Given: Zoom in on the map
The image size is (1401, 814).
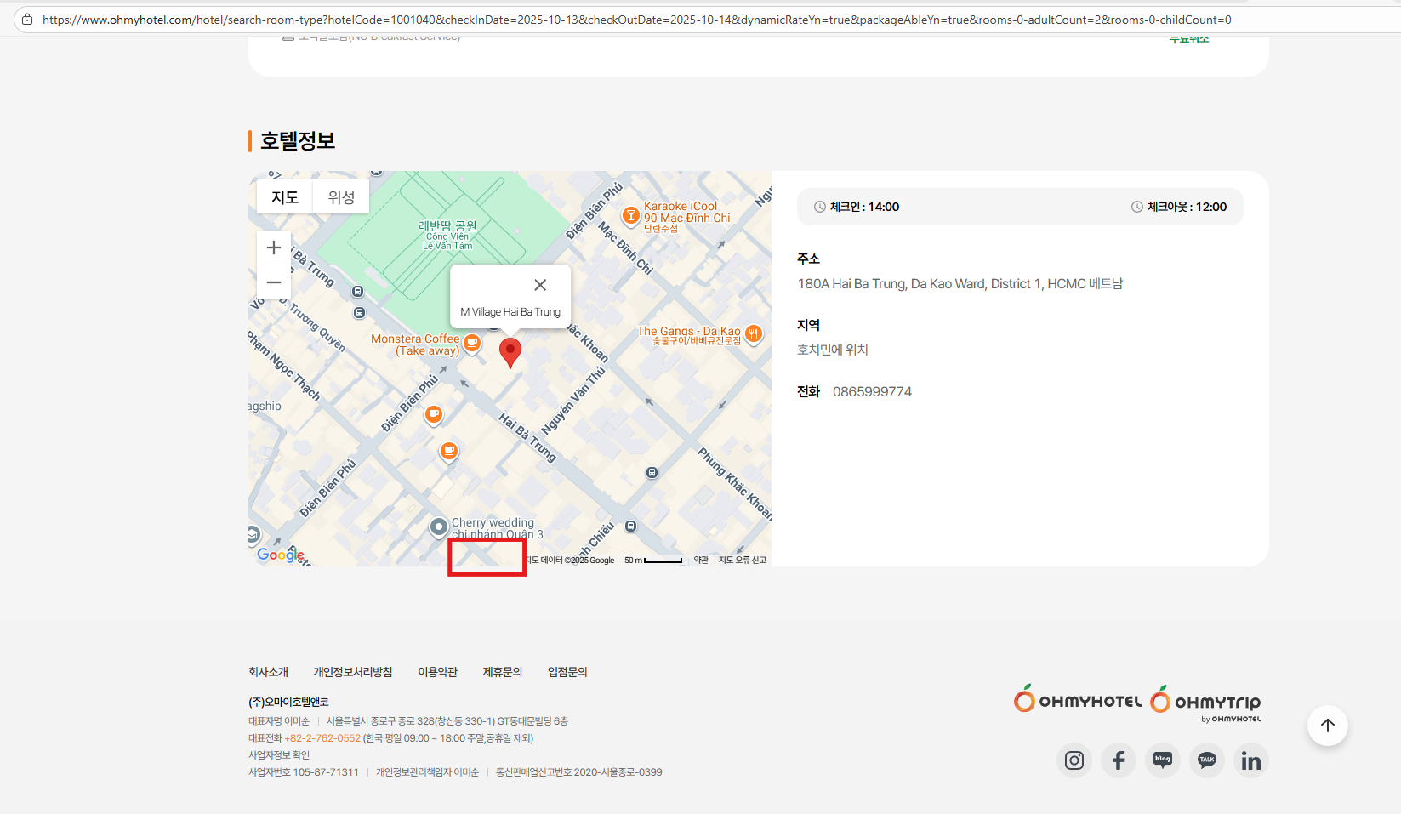Looking at the screenshot, I should click(274, 248).
